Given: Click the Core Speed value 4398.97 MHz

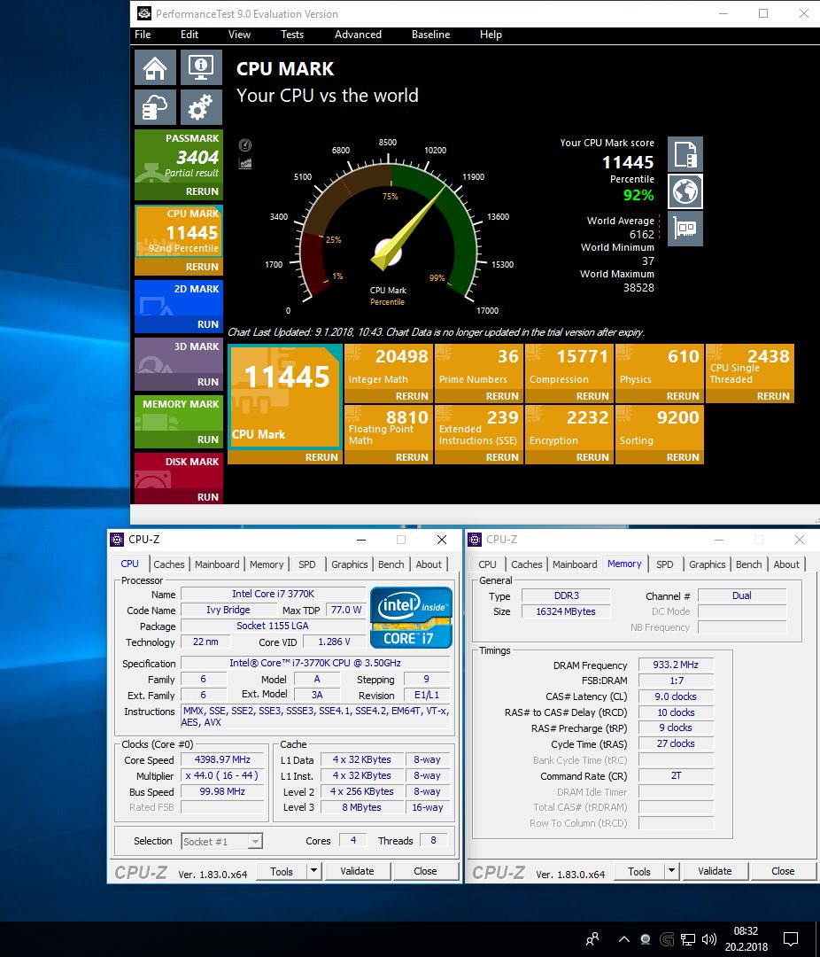Looking at the screenshot, I should (222, 760).
